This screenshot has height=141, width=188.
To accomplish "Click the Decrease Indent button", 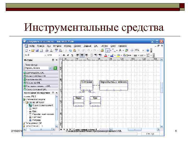I will click(x=96, y=55).
